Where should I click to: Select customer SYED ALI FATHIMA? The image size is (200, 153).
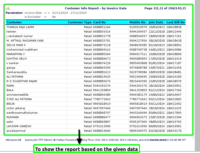click(x=19, y=99)
